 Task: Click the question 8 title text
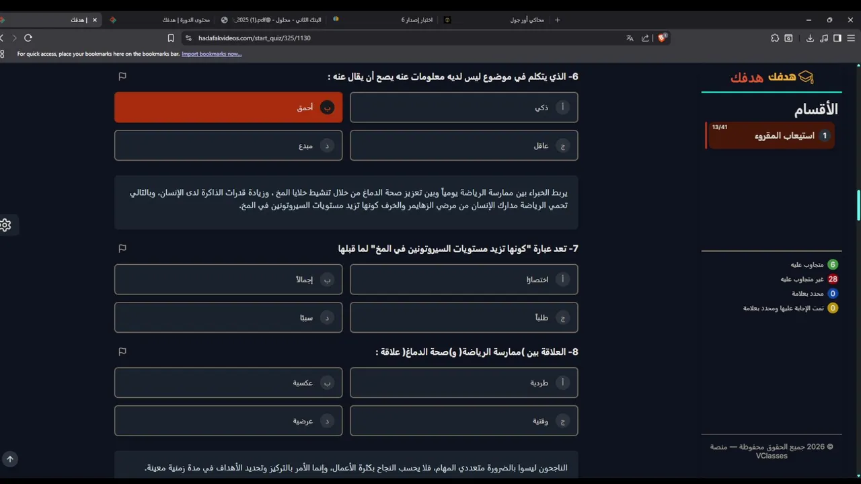477,352
